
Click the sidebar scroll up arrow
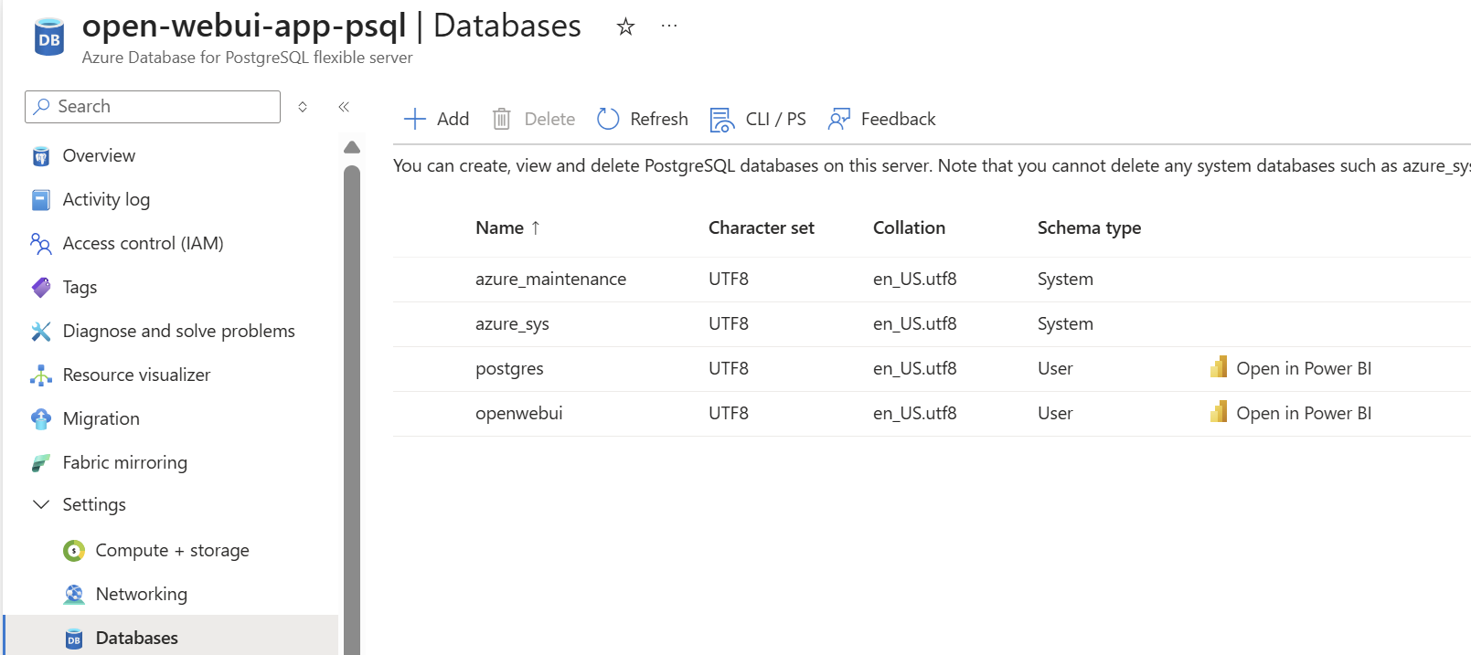pyautogui.click(x=352, y=147)
